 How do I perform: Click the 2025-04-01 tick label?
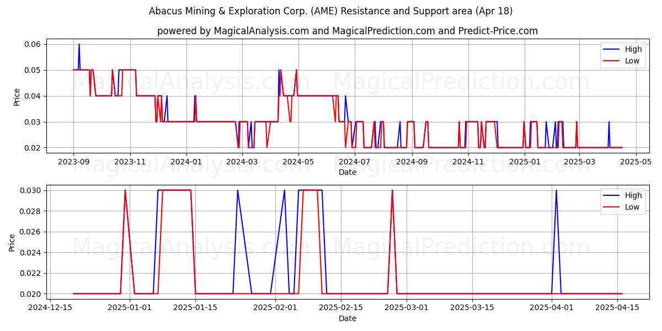click(552, 308)
